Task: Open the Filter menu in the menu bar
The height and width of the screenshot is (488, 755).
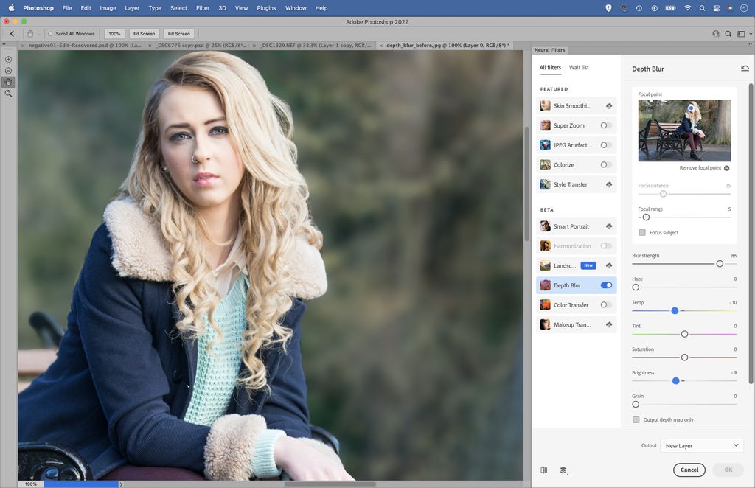Action: coord(202,7)
